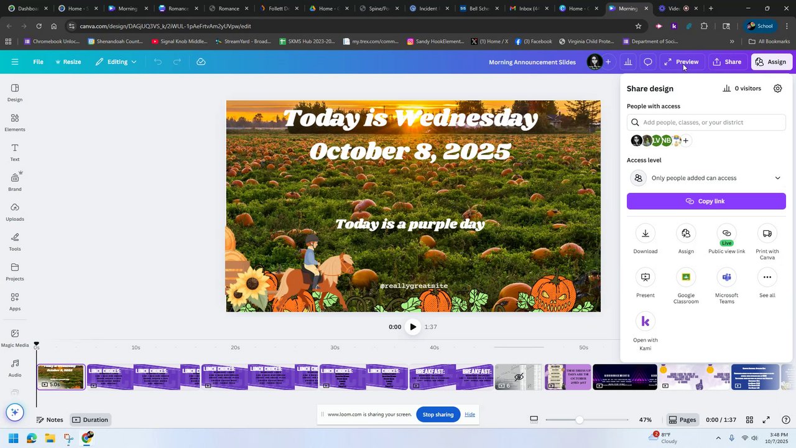Open the Apps panel
The height and width of the screenshot is (448, 796).
point(15,301)
